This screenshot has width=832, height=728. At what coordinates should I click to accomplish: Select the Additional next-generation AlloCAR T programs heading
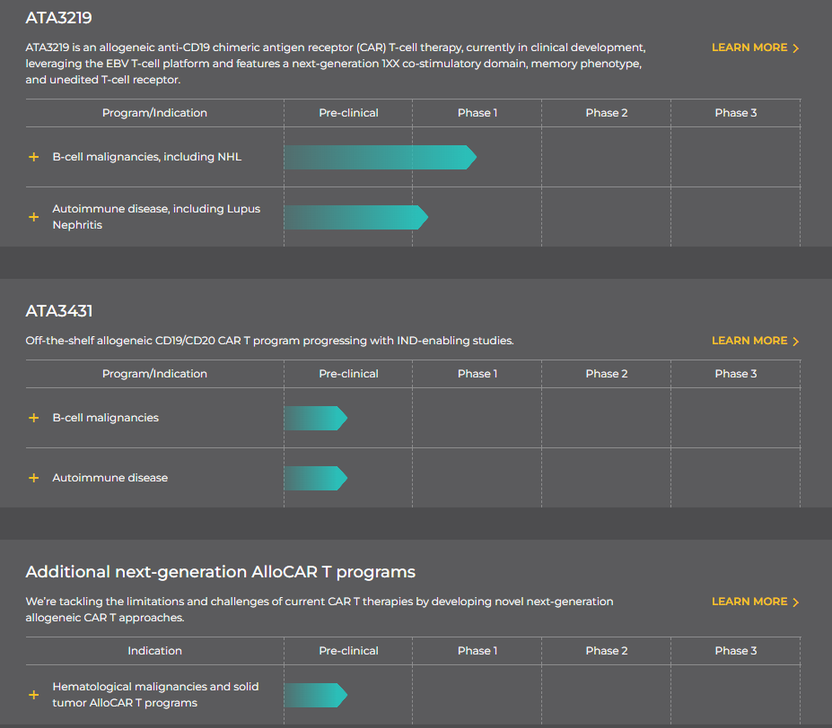click(220, 572)
